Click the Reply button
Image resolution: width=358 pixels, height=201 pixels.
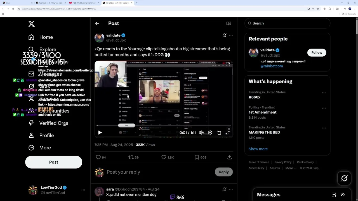[x=224, y=172]
